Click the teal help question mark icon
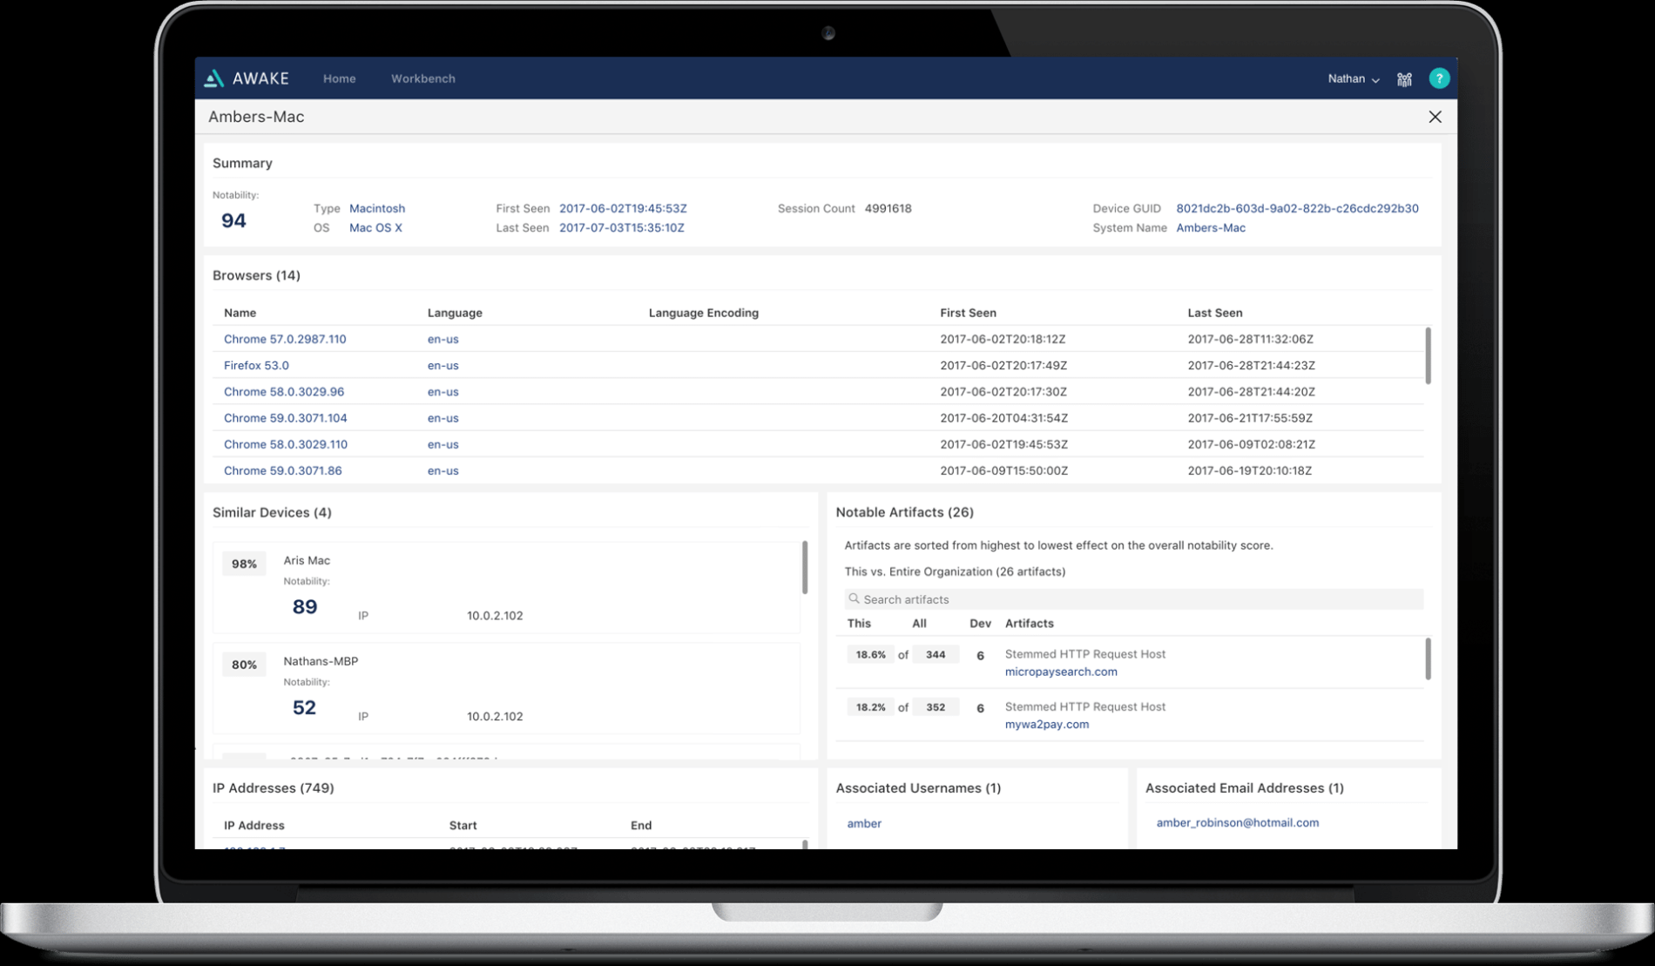 1439,78
